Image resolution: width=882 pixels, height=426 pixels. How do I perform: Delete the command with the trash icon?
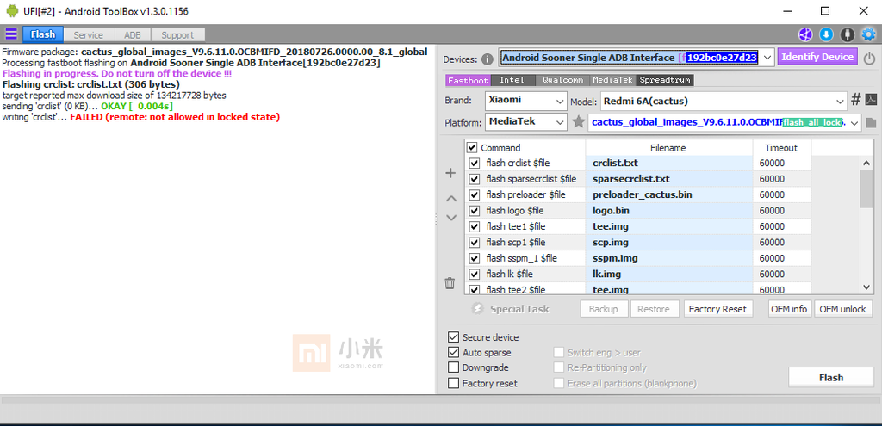tap(450, 282)
